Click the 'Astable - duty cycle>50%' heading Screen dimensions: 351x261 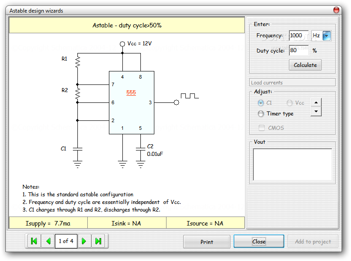tap(127, 25)
